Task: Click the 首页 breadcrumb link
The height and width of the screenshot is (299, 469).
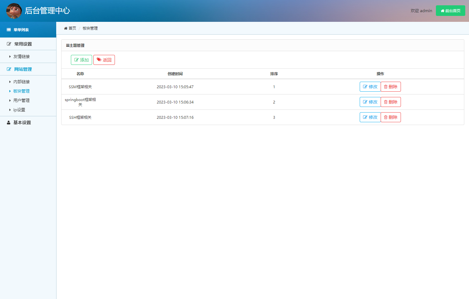Action: point(72,28)
